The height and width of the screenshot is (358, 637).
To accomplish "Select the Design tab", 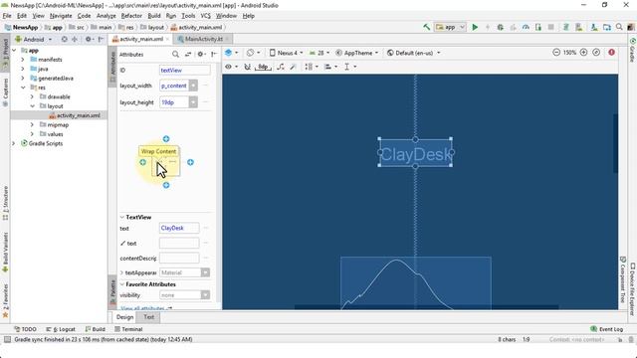I will click(x=124, y=317).
